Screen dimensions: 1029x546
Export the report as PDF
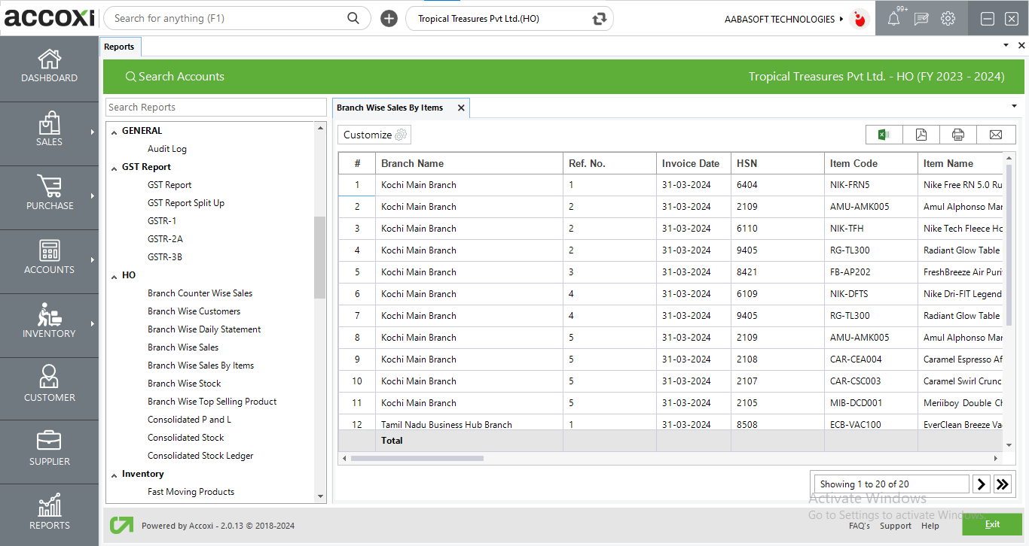pos(921,135)
